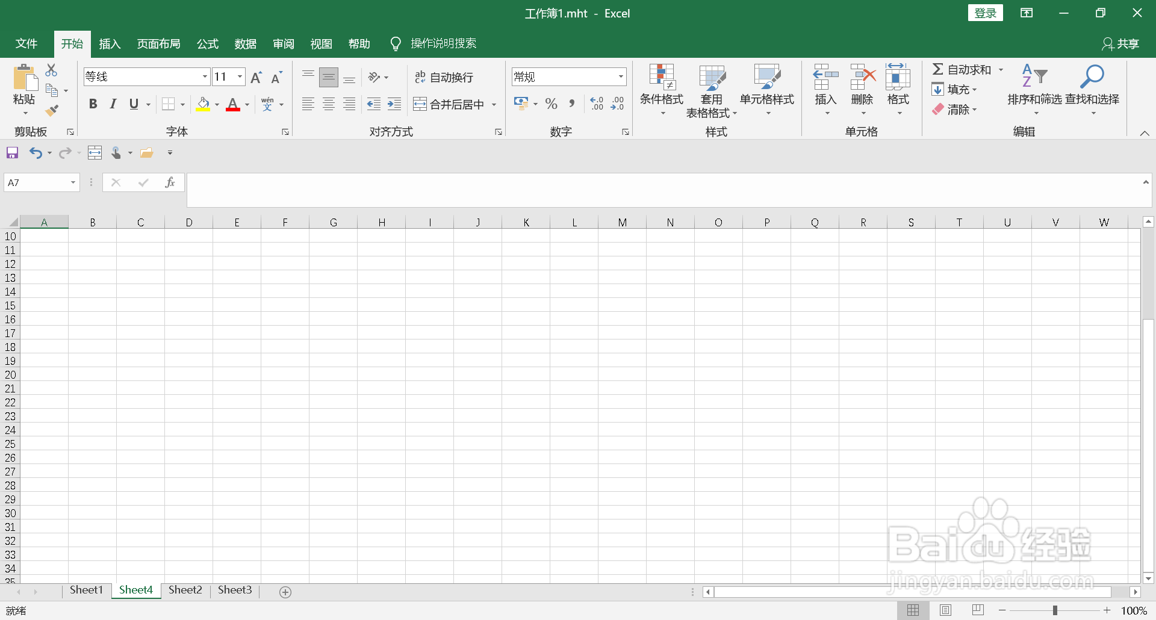Expand AutoSum (自动求和) dropdown arrow
This screenshot has width=1156, height=620.
(1001, 70)
